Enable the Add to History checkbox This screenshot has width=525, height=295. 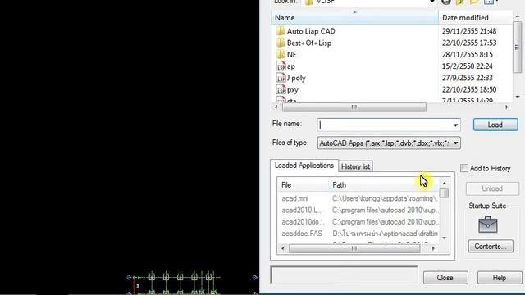tap(464, 168)
